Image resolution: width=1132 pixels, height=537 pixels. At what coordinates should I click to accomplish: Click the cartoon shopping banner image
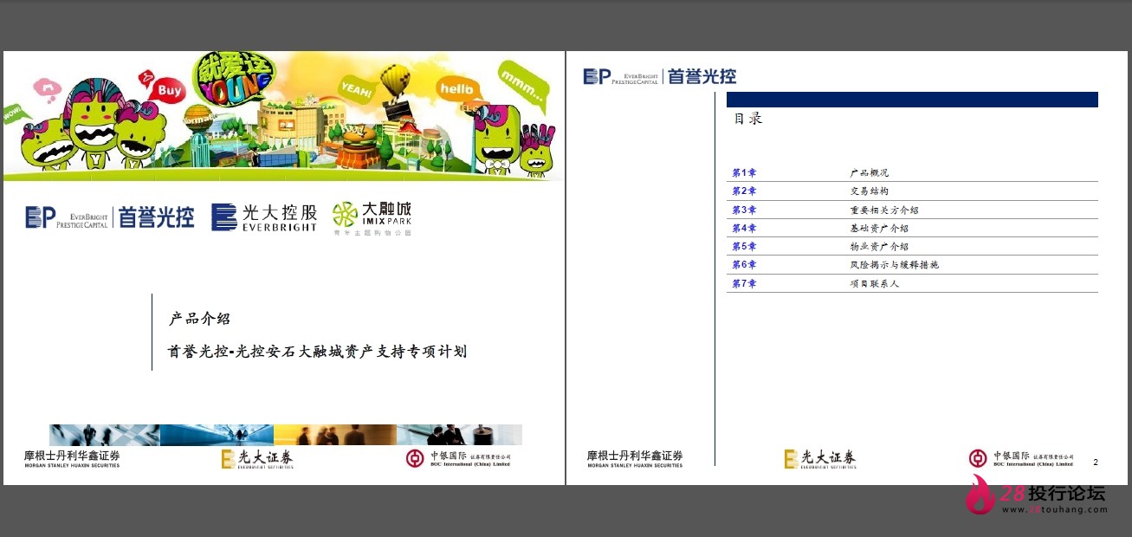click(283, 115)
